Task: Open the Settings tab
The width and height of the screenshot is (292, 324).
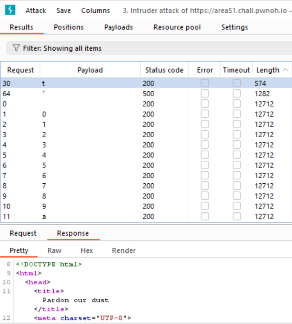Action: (x=234, y=27)
